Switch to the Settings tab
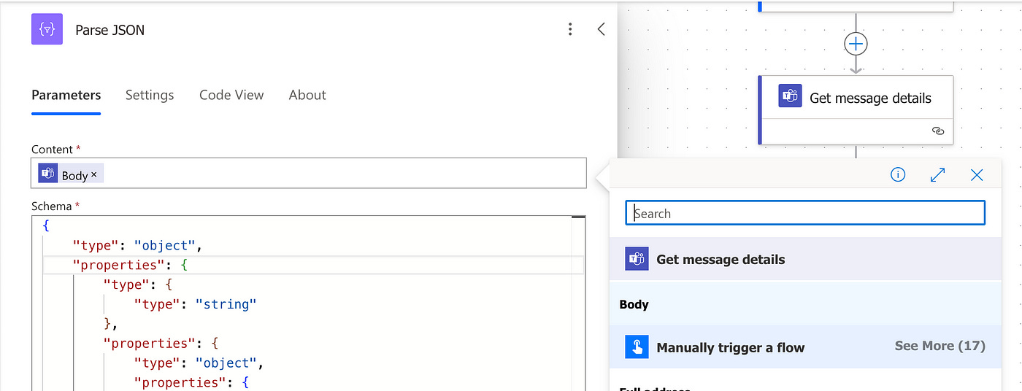1022x391 pixels. 150,95
